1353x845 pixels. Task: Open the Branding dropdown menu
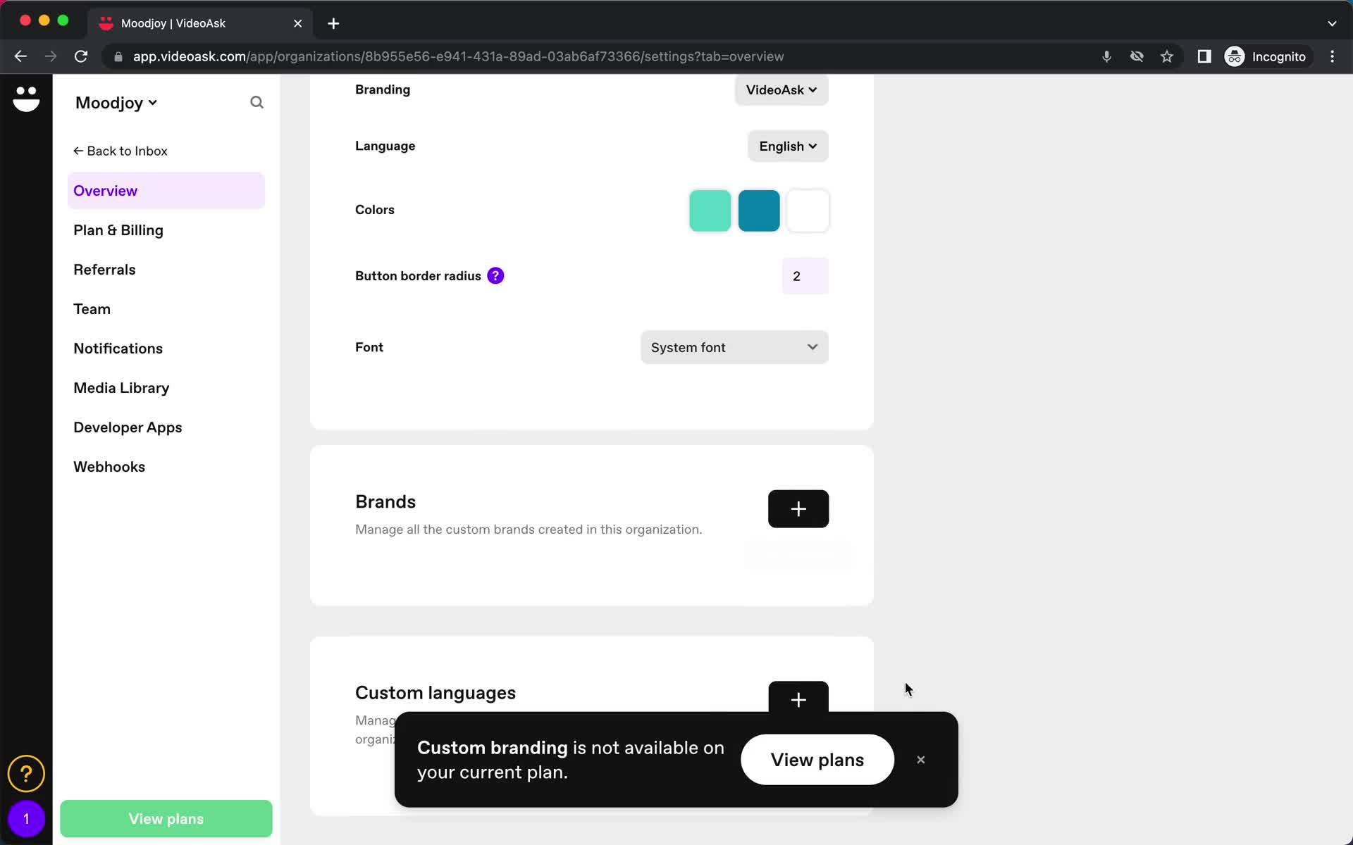pos(780,89)
